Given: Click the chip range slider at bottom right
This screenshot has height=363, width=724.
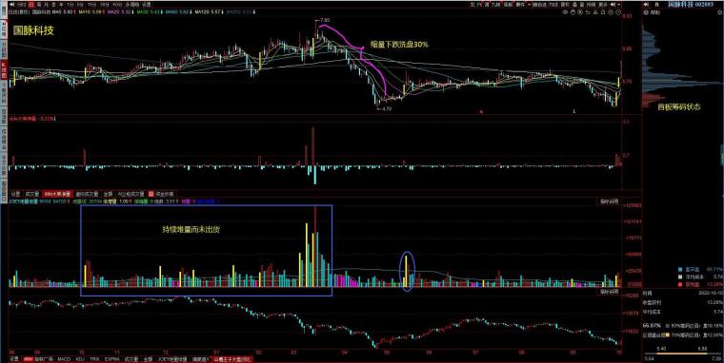Looking at the screenshot, I should click(683, 354).
